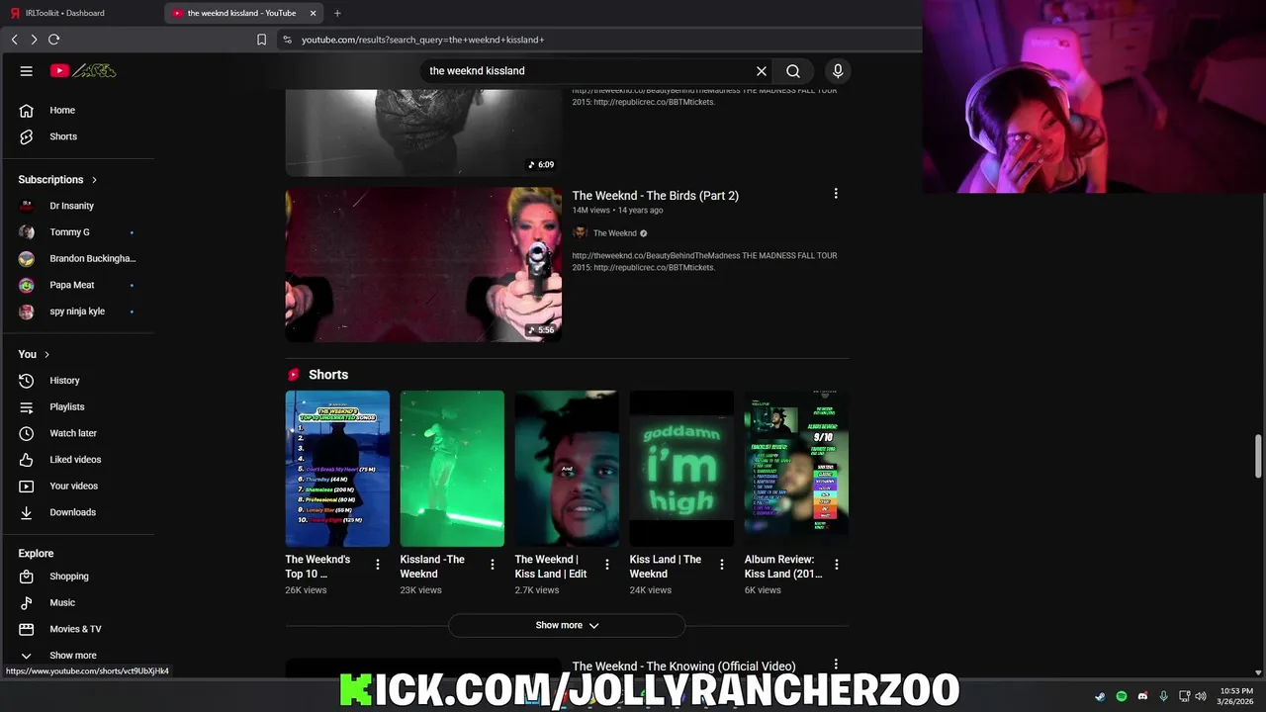Open Movies & TV in Explore
Viewport: 1266px width, 712px height.
[77, 629]
